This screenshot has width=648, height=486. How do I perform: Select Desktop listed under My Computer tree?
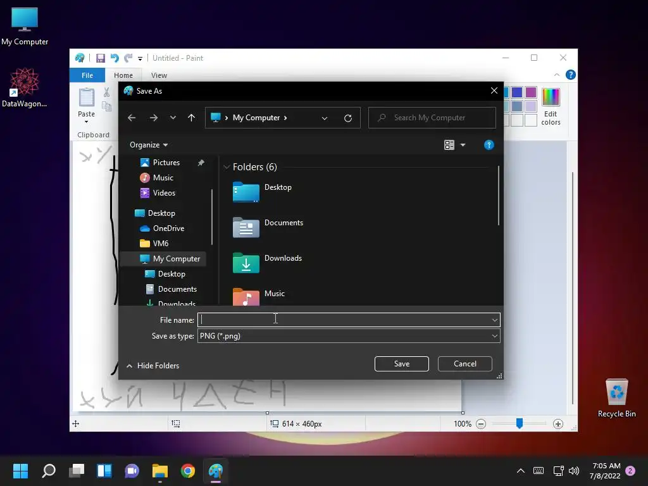[171, 274]
